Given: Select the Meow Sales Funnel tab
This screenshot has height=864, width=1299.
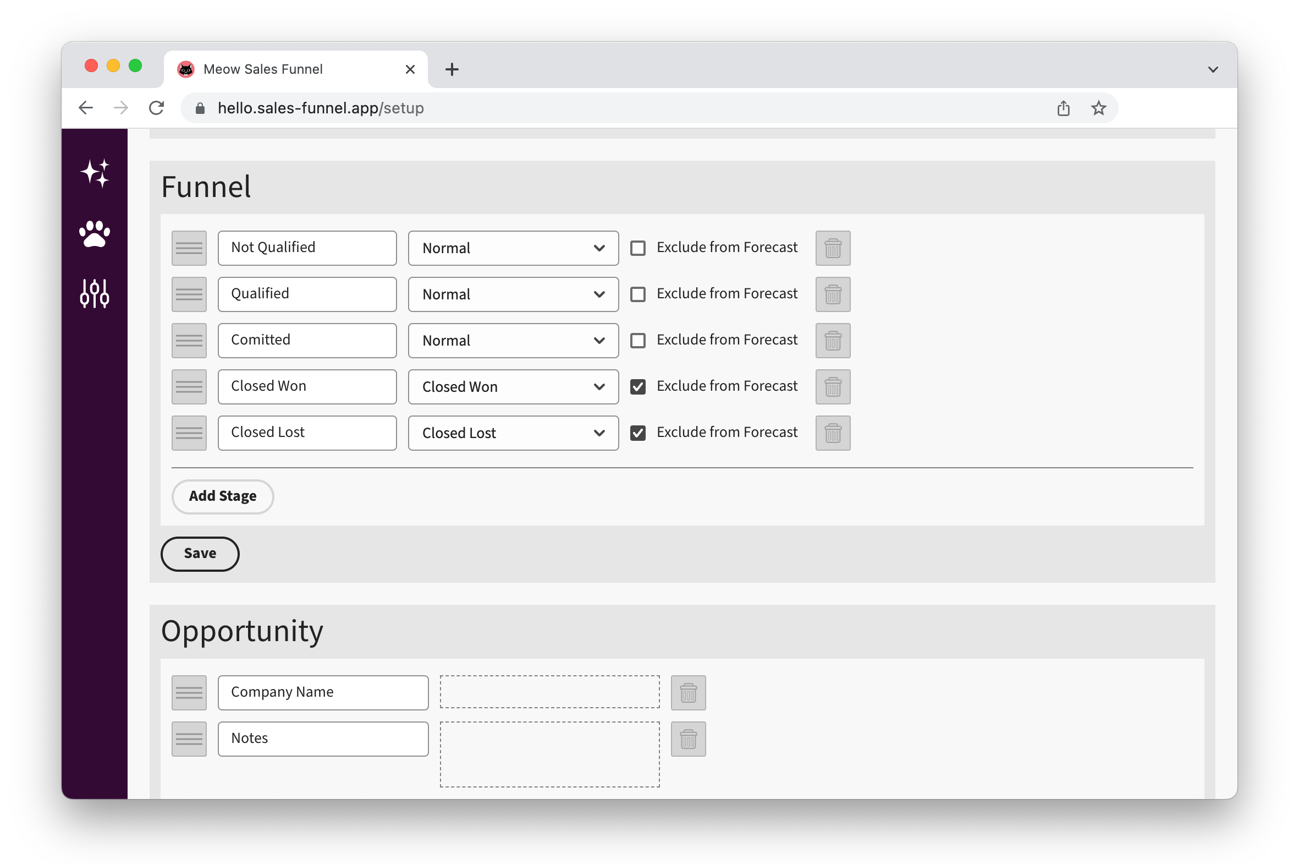Looking at the screenshot, I should [x=287, y=69].
